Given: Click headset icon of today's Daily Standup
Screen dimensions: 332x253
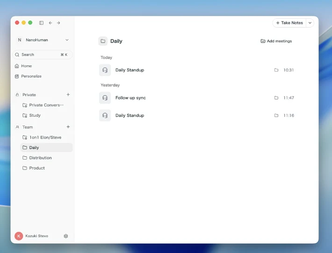Looking at the screenshot, I should click(x=105, y=70).
